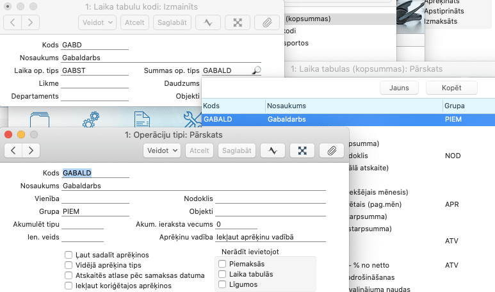Click Saglabāt in Laika tabulu kodi window
The width and height of the screenshot is (495, 292).
tap(172, 22)
